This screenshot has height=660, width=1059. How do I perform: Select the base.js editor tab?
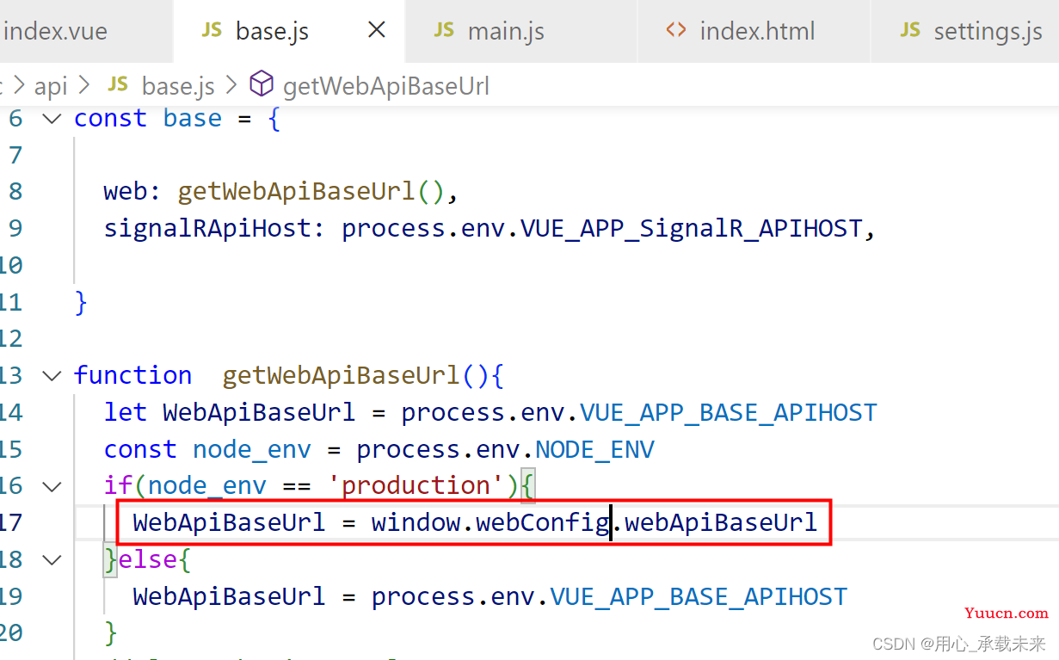pos(288,32)
